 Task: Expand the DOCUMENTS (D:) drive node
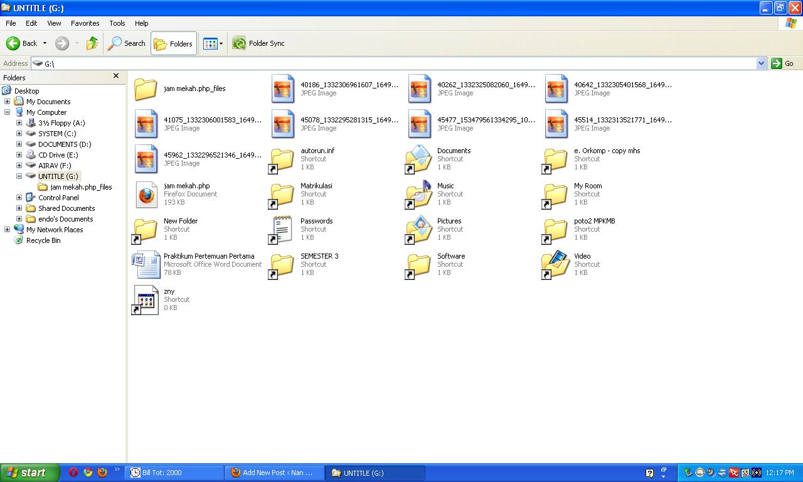tap(19, 144)
